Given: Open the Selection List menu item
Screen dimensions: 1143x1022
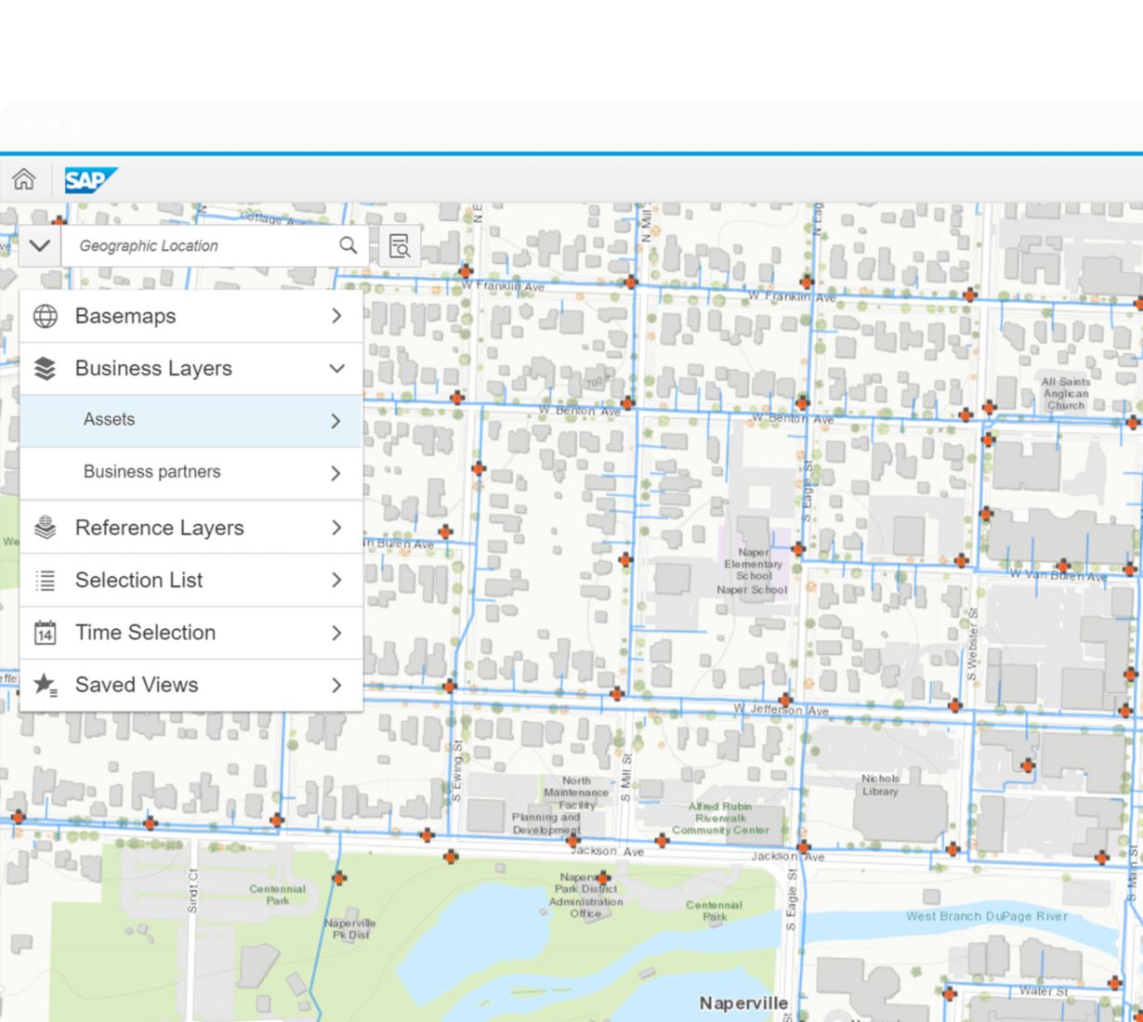Looking at the screenshot, I should pos(138,581).
